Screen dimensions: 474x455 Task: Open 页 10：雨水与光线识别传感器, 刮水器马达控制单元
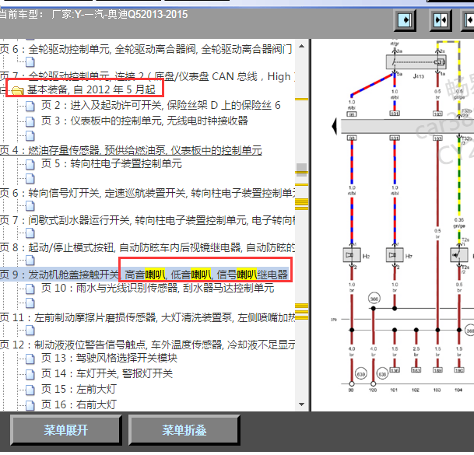click(x=158, y=288)
